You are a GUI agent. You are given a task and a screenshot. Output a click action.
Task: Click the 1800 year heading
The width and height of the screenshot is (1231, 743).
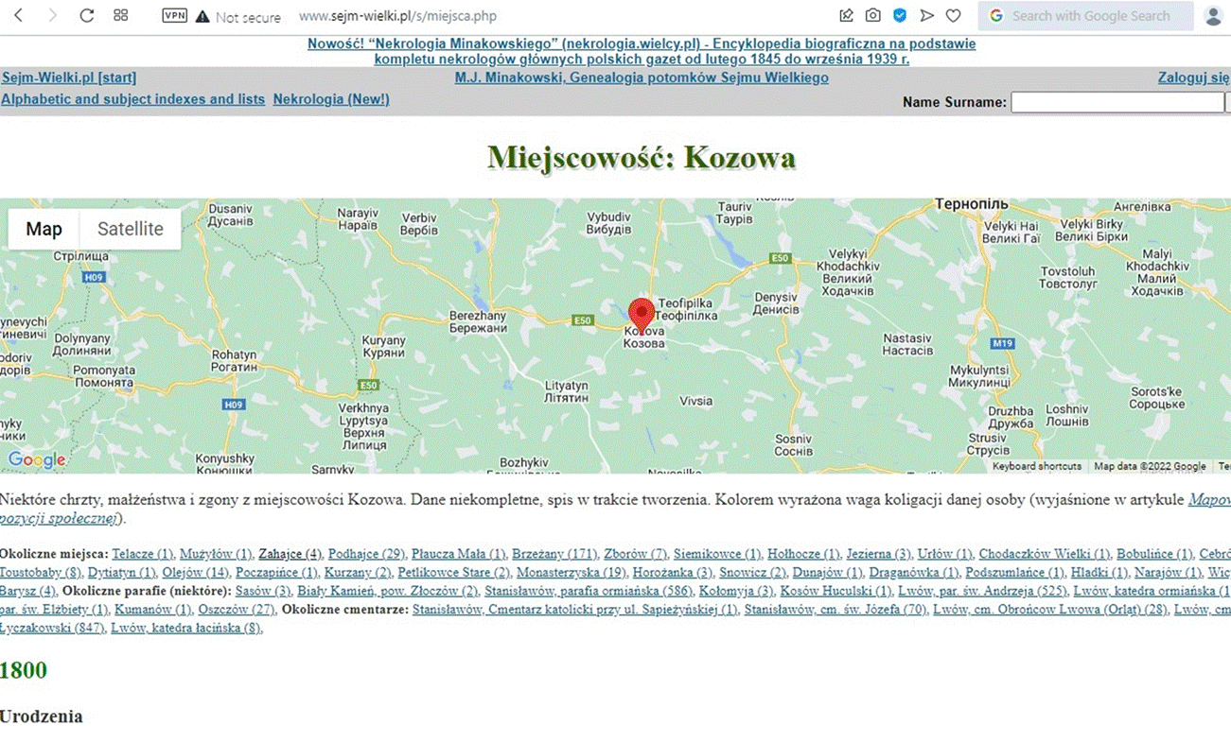(24, 670)
